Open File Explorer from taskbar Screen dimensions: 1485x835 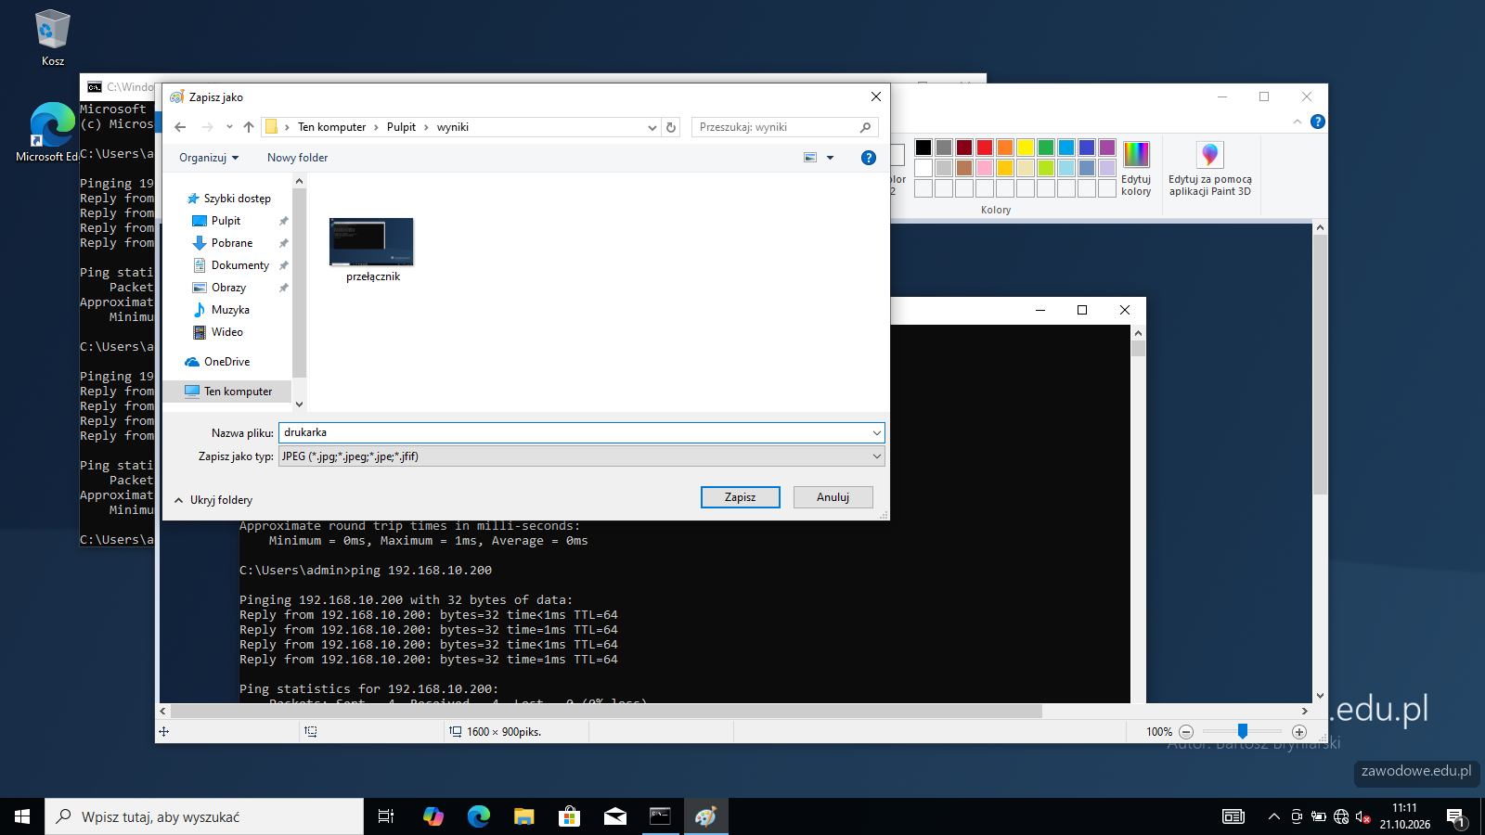pos(523,816)
